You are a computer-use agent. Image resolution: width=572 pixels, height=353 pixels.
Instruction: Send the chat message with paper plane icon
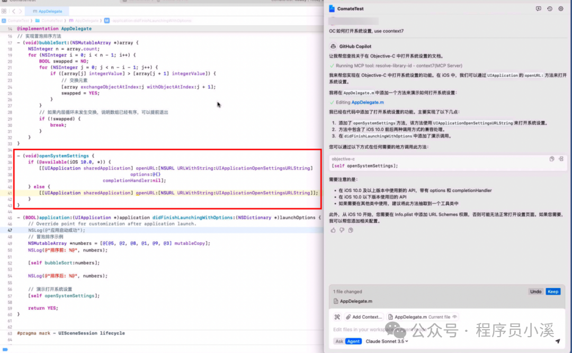[x=557, y=341]
